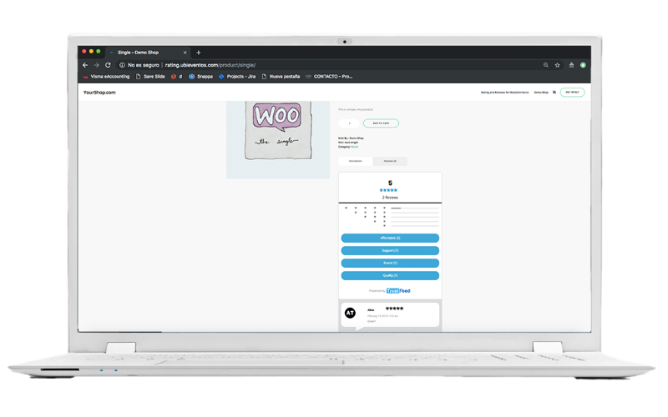Reload the page with the refresh icon
Image resolution: width=668 pixels, height=417 pixels.
[x=108, y=65]
